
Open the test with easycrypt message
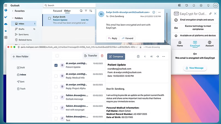[79, 108]
